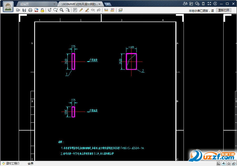Click the share drawing icon
Viewport: 237px width, 166px height.
(191, 3)
